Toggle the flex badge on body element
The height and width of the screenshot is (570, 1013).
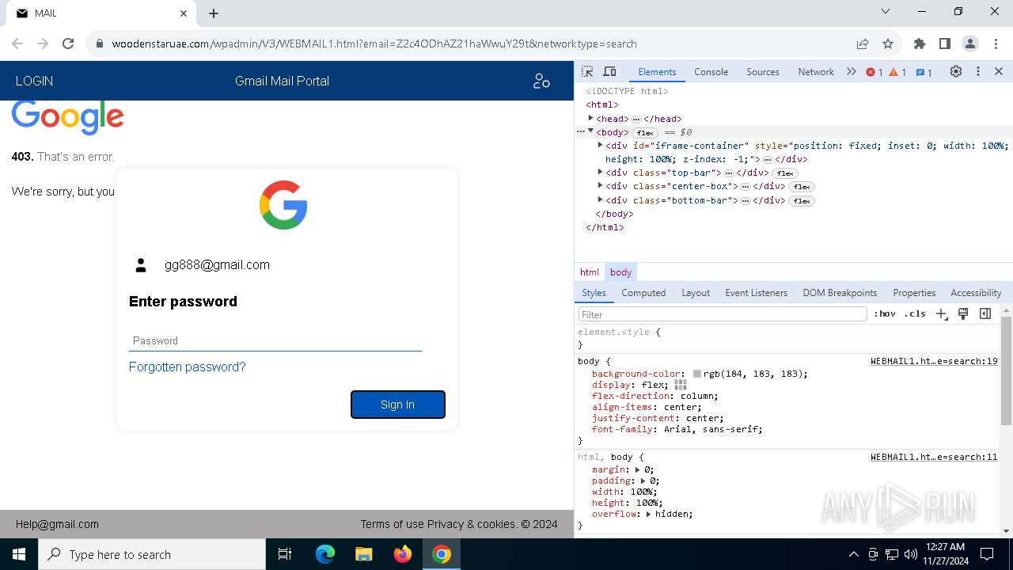(x=645, y=133)
